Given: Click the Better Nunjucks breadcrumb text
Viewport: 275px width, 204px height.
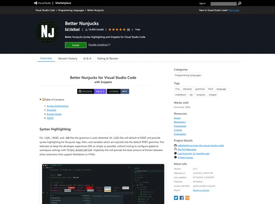Looking at the screenshot, I should [96, 10].
